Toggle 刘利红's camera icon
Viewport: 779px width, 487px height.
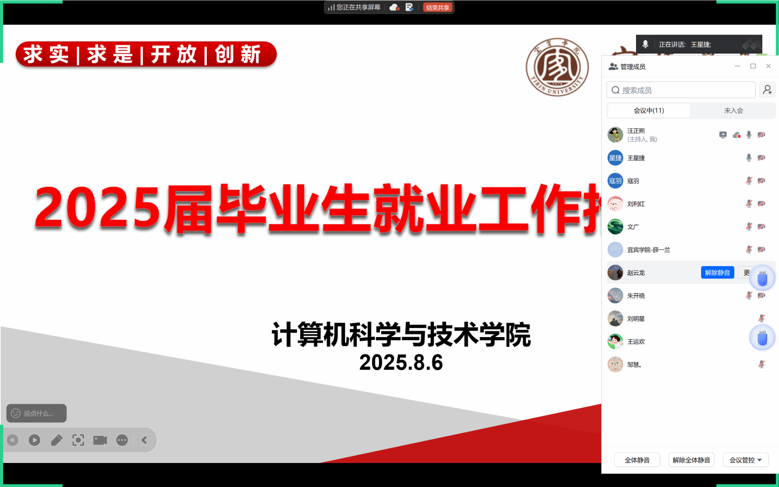(x=761, y=204)
